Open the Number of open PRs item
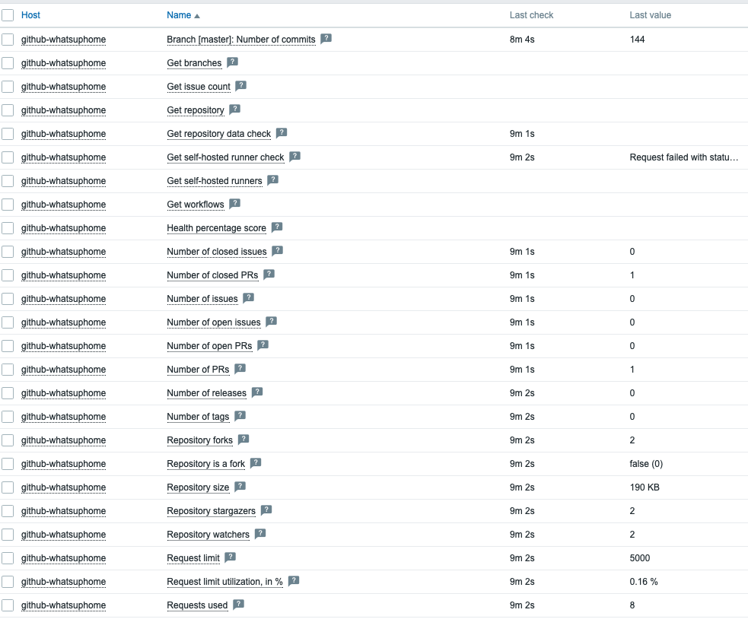This screenshot has width=748, height=635. 209,346
